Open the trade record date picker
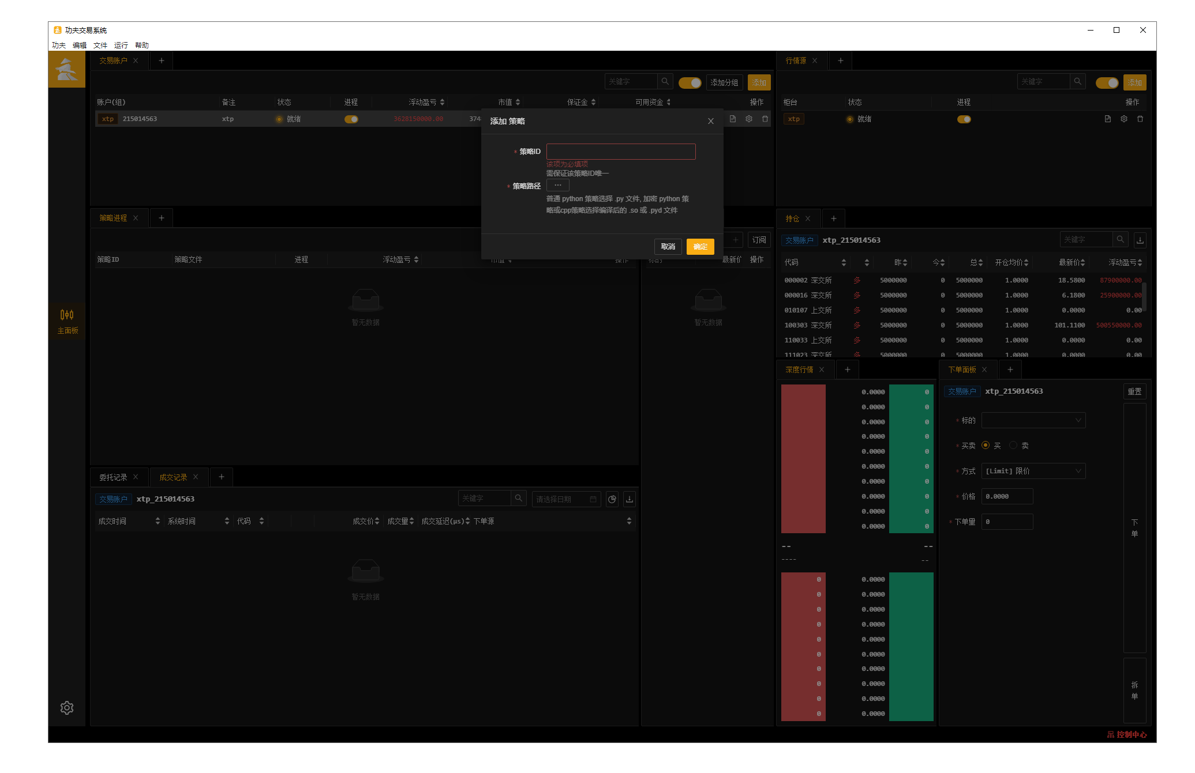This screenshot has width=1195, height=773. [565, 499]
